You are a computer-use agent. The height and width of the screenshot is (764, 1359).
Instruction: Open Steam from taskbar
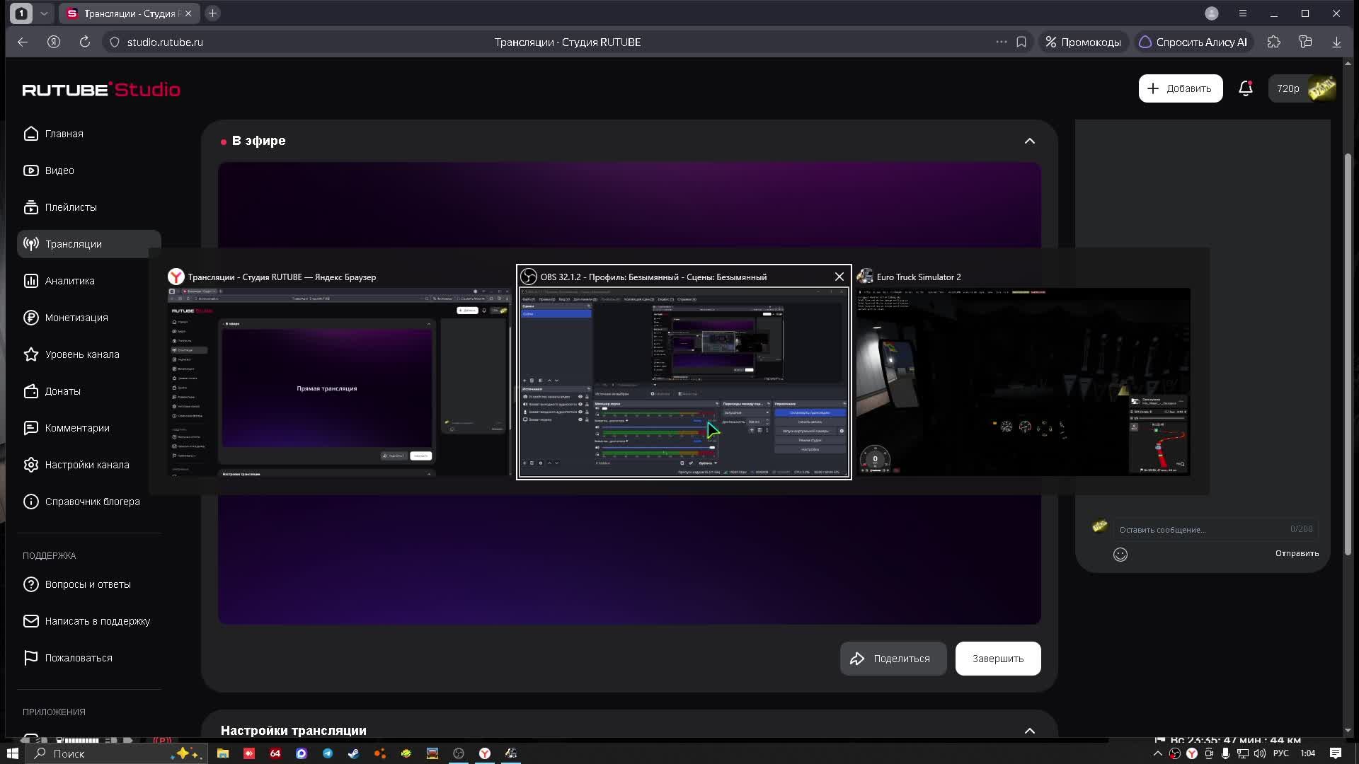354,753
